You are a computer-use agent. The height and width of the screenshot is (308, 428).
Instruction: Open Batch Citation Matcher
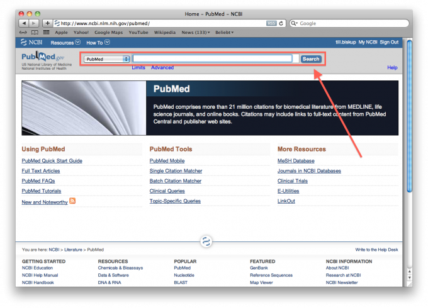[175, 181]
